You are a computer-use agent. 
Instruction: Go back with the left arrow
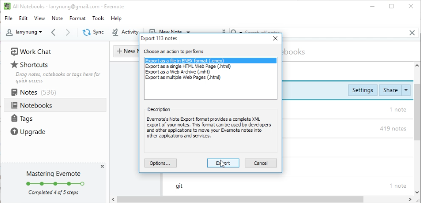point(53,32)
